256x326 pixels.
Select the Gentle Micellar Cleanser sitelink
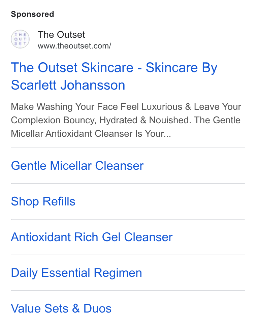[x=77, y=166]
